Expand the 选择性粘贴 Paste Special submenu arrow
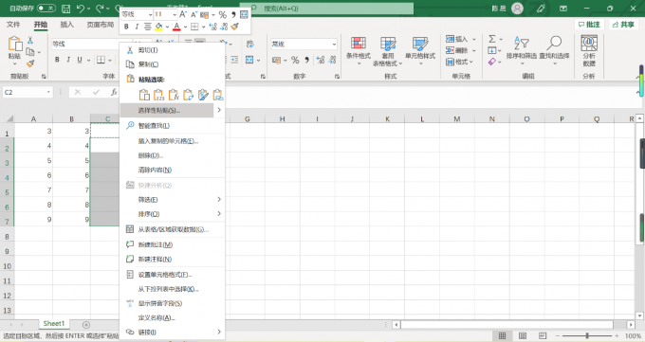Screen dimensions: 645x342 pyautogui.click(x=219, y=110)
